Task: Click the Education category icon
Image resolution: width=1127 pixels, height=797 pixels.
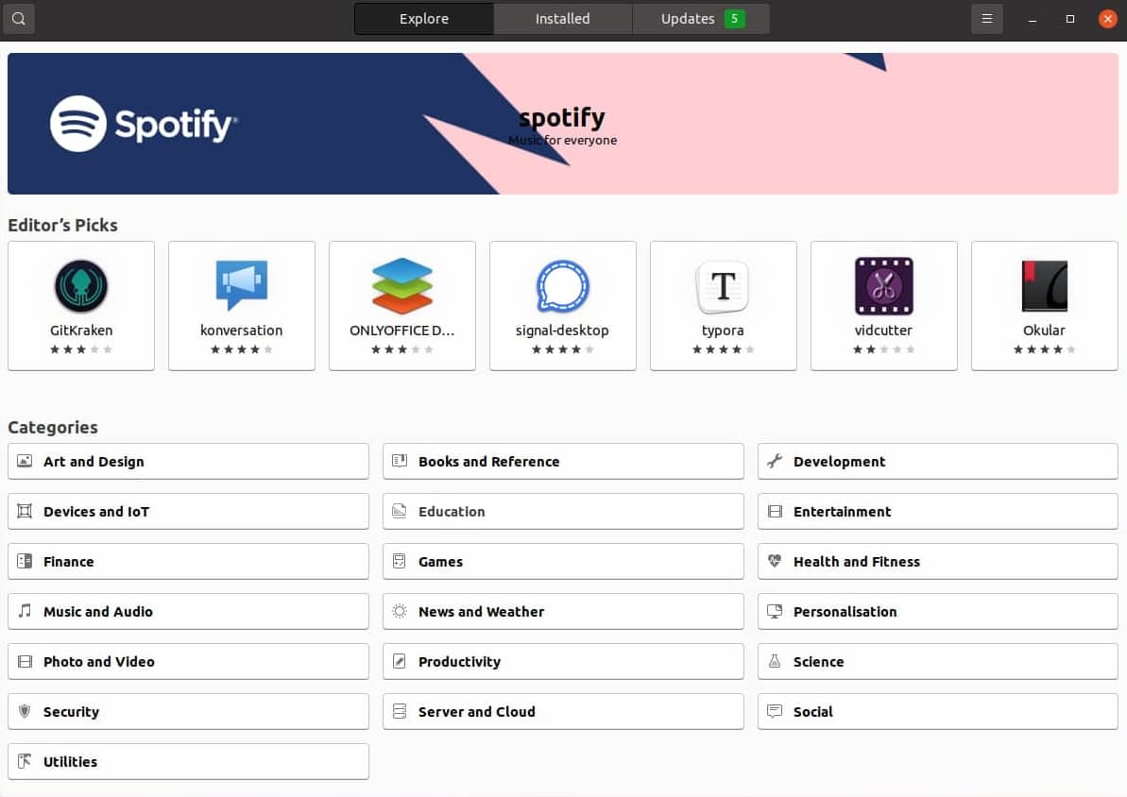Action: [400, 511]
